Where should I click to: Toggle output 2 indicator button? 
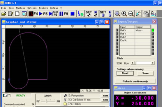[x=153, y=34]
